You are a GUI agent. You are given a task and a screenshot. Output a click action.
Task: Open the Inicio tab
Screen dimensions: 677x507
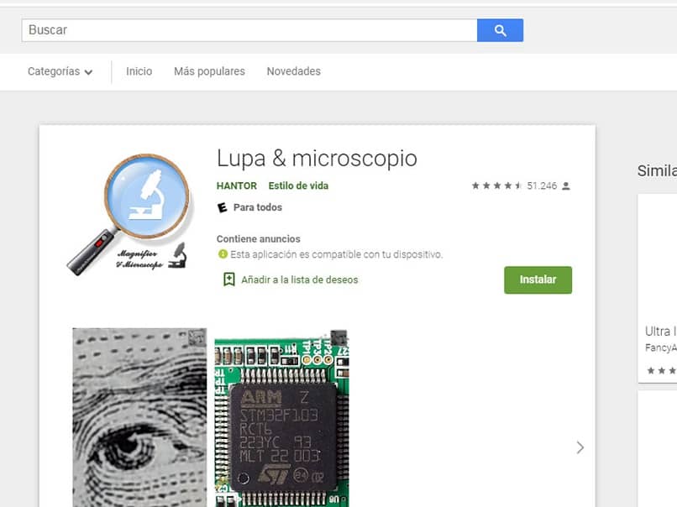coord(139,71)
